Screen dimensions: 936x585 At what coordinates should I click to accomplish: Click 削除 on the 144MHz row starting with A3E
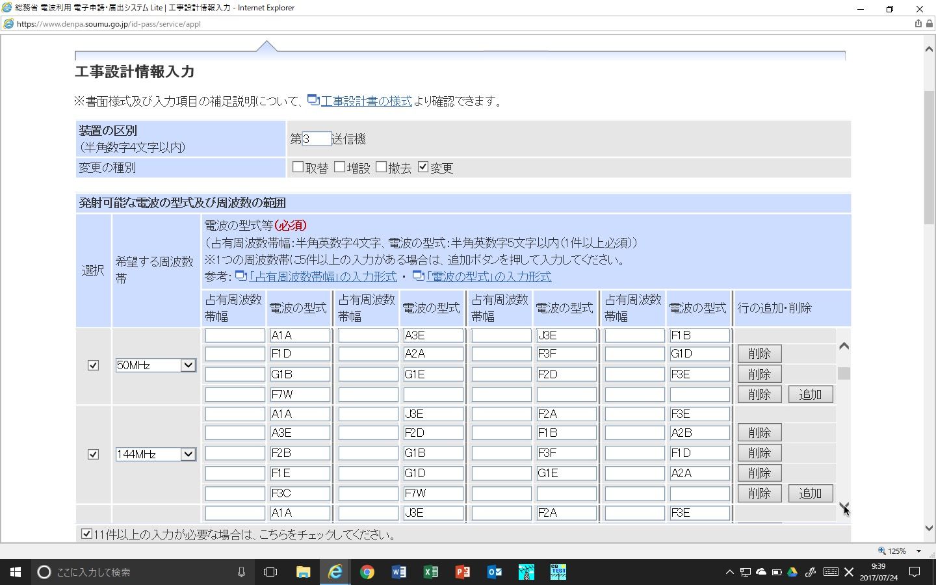pos(759,433)
